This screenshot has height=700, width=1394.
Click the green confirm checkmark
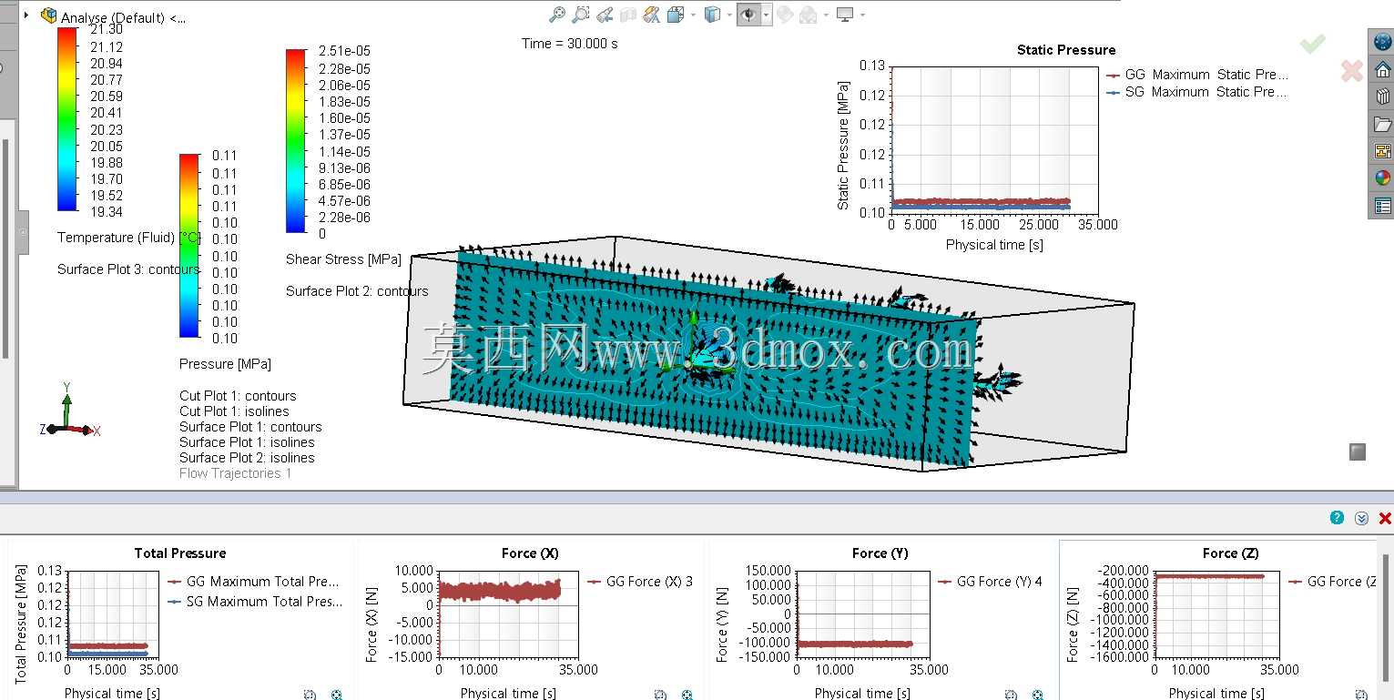click(x=1312, y=44)
